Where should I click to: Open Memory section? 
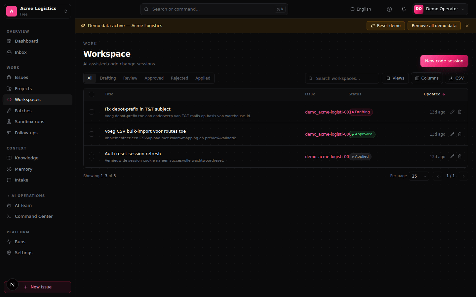37,169
